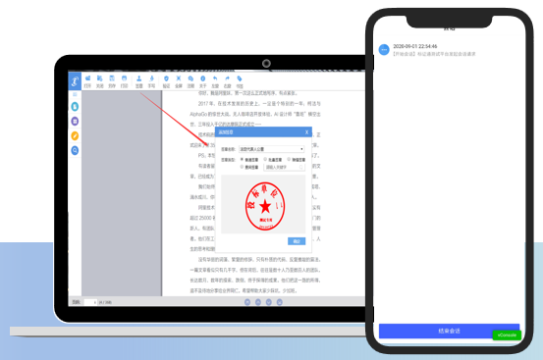This screenshot has width=543, height=360.
Task: Expand the hamburger menu above sidebar icons
Action: tap(75, 94)
